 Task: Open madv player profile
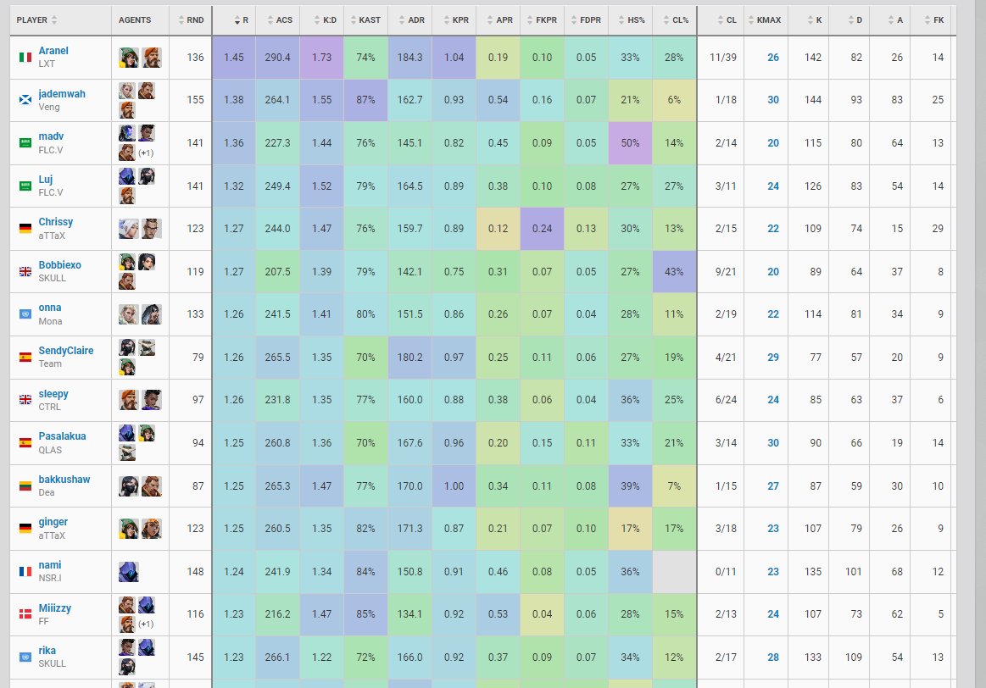51,136
